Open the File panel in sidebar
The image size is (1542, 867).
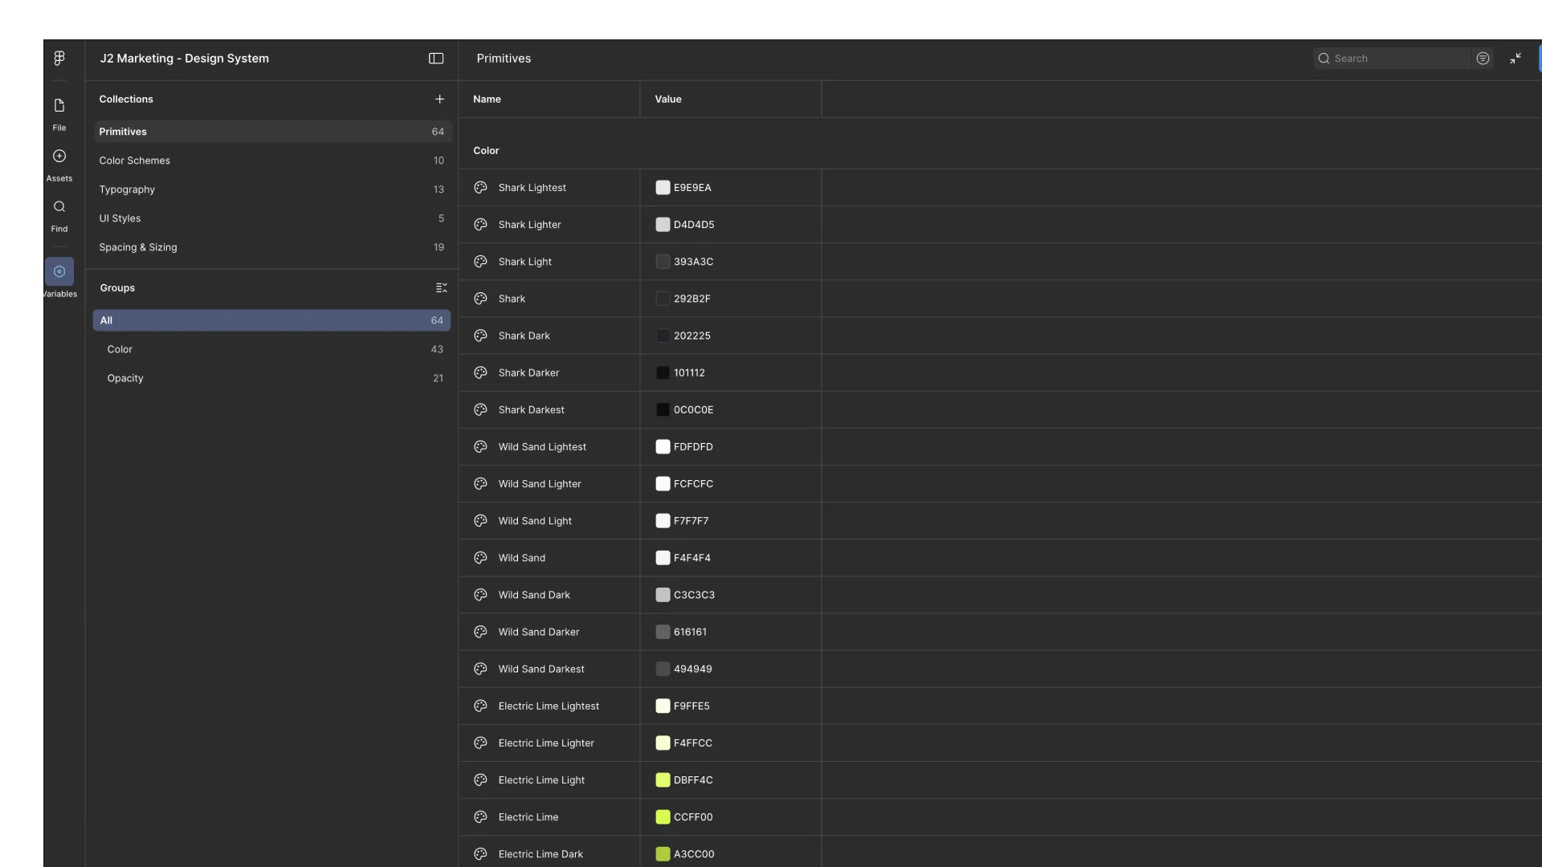point(59,106)
